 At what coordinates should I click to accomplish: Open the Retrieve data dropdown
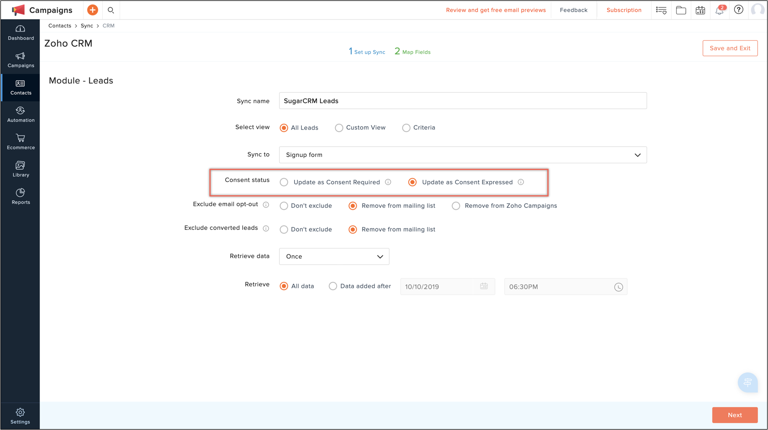334,257
